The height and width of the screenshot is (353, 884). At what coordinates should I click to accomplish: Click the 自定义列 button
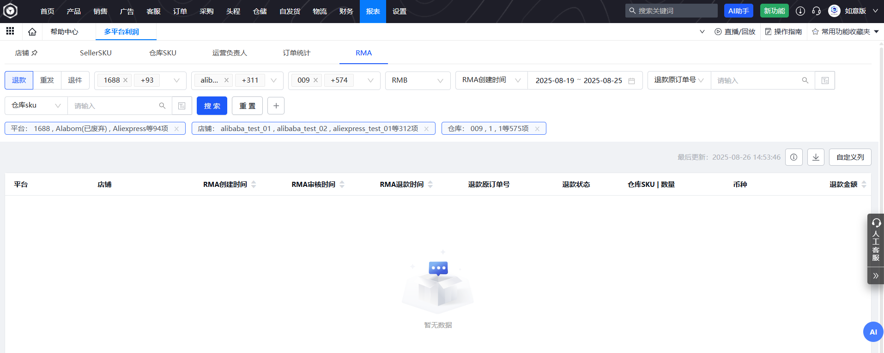[850, 157]
